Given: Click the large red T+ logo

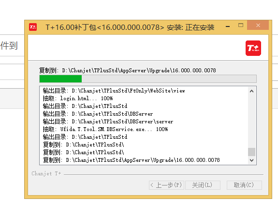Looking at the screenshot, I should tap(253, 48).
